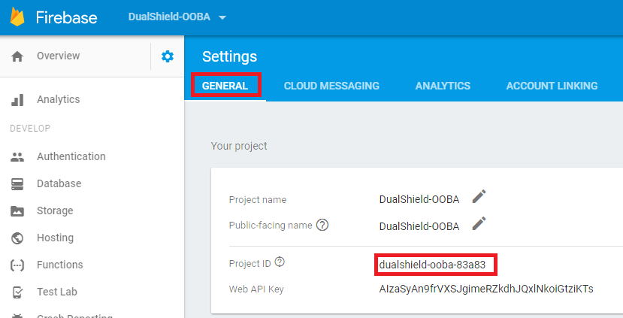The height and width of the screenshot is (318, 623).
Task: Open the Analytics settings tab
Action: pyautogui.click(x=443, y=86)
